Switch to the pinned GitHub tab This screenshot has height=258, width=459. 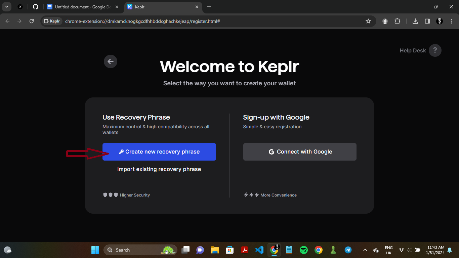pyautogui.click(x=36, y=7)
